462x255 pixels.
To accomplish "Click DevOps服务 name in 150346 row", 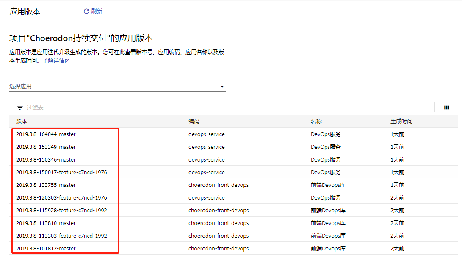I will tap(326, 159).
